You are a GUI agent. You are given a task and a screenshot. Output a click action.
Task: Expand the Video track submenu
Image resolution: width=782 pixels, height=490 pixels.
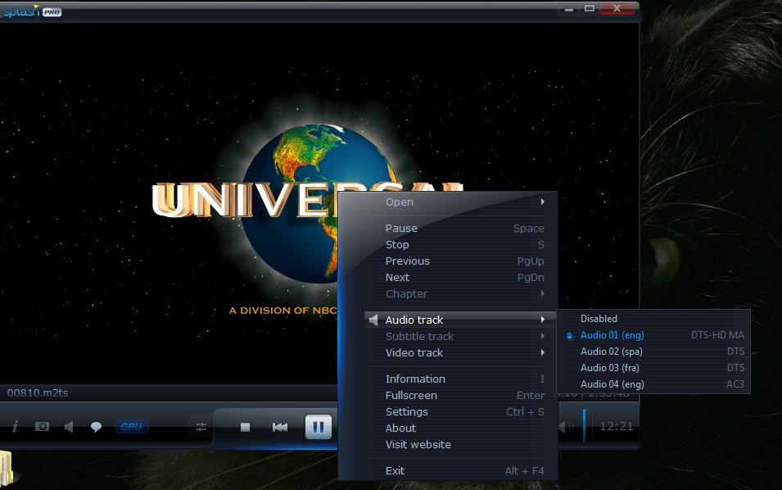[x=461, y=353]
